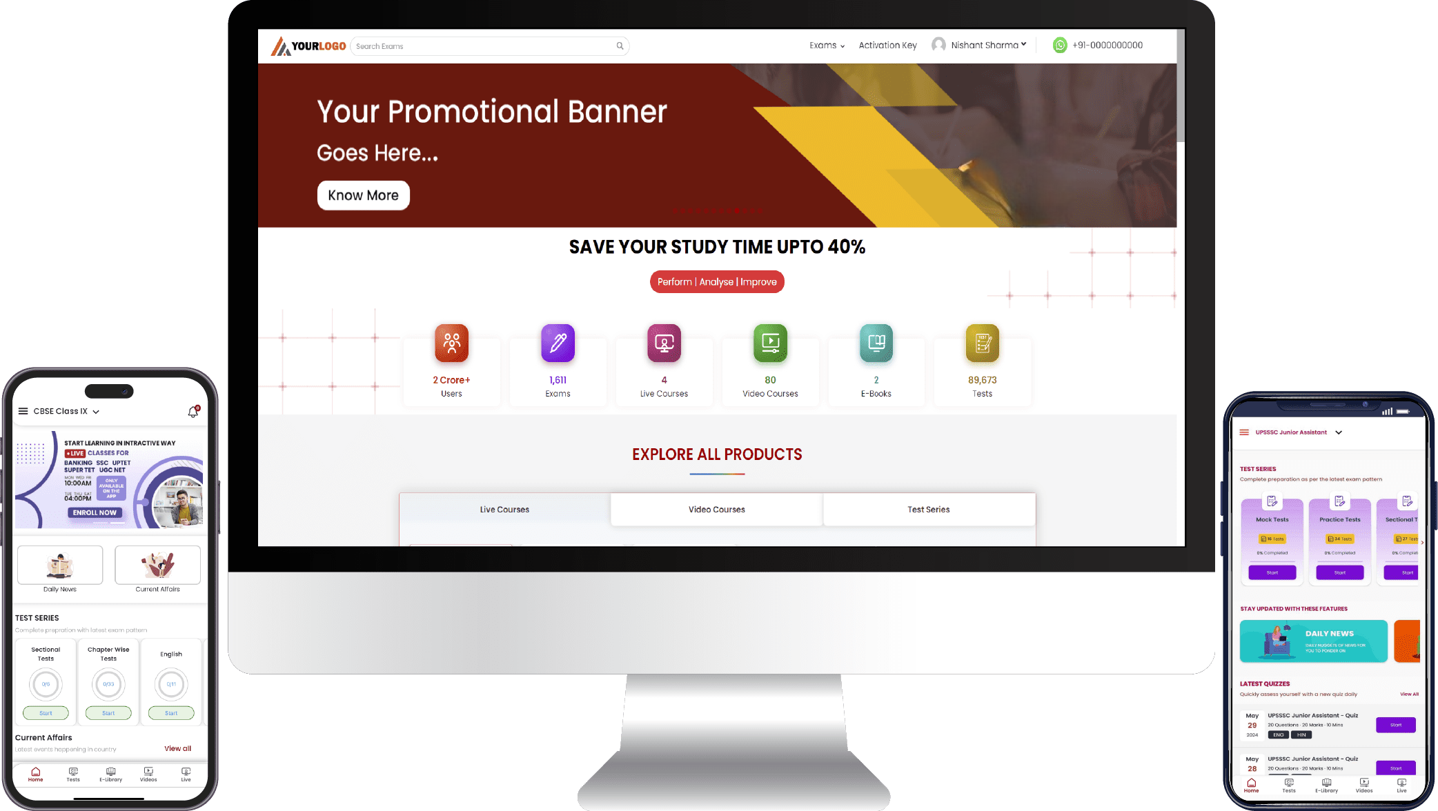The width and height of the screenshot is (1438, 811).
Task: Expand the Exams dropdown in navbar
Action: pyautogui.click(x=827, y=44)
